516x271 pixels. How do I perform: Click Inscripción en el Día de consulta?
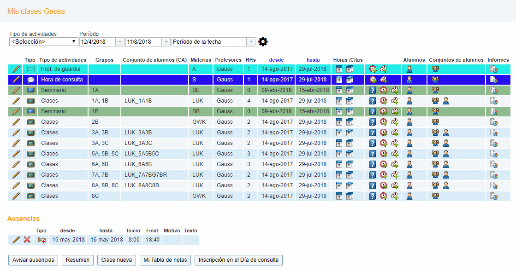click(238, 260)
